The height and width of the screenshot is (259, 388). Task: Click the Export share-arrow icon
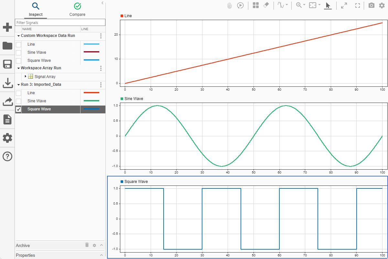7,101
